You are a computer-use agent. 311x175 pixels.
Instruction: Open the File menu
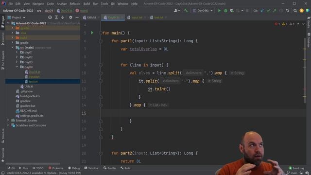(11, 3)
